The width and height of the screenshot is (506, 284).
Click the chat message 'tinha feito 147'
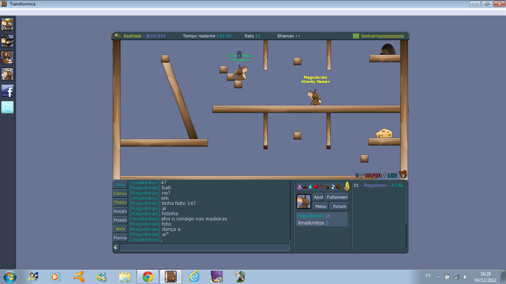[x=179, y=203]
